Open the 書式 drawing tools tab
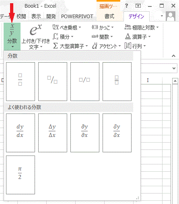179x204 pixels. [x=109, y=17]
